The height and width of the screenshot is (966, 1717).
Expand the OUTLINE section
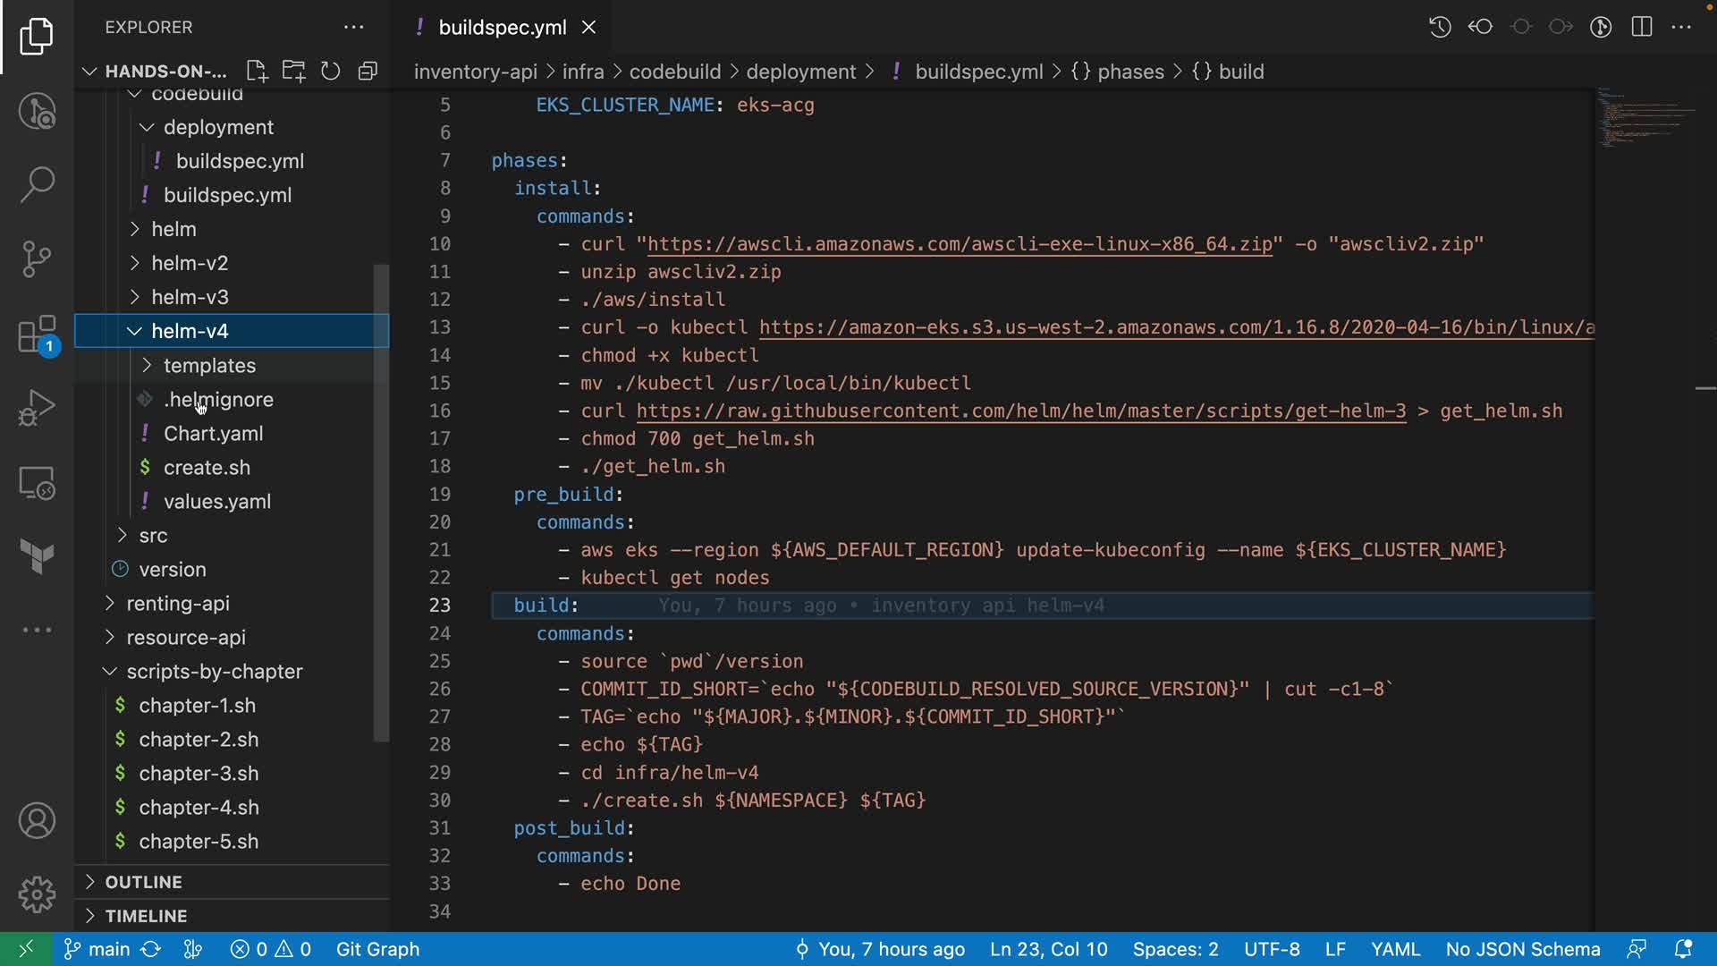coord(143,882)
